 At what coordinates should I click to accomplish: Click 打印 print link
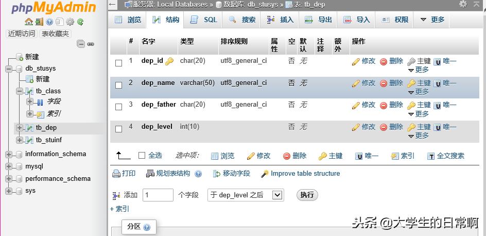(124, 173)
